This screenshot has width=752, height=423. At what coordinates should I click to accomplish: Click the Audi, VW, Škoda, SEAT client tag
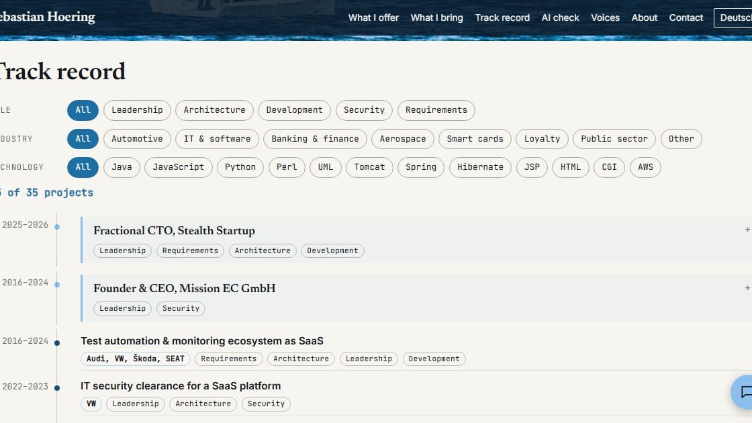136,359
